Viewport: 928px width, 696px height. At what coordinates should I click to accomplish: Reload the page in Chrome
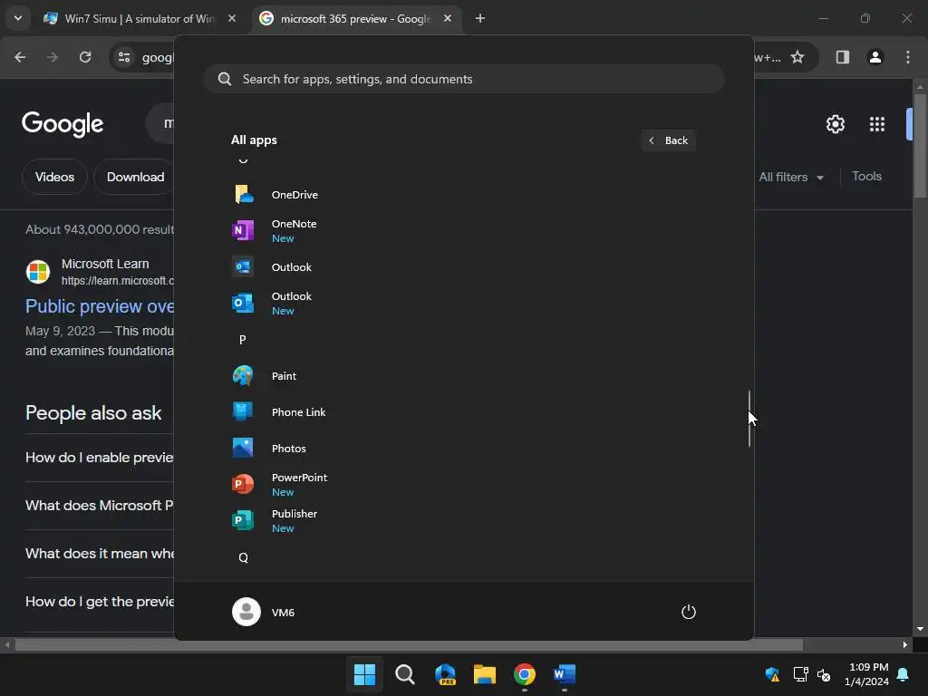tap(85, 57)
